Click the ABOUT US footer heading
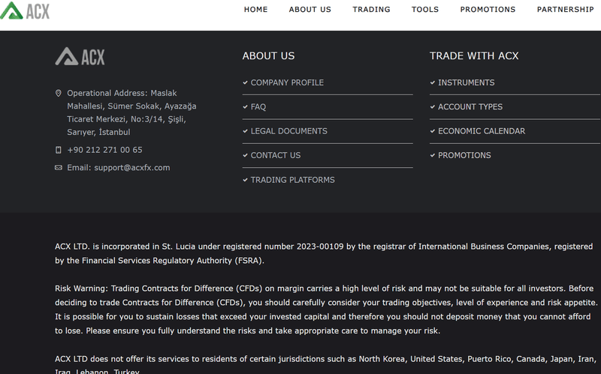Image resolution: width=601 pixels, height=374 pixels. point(268,55)
